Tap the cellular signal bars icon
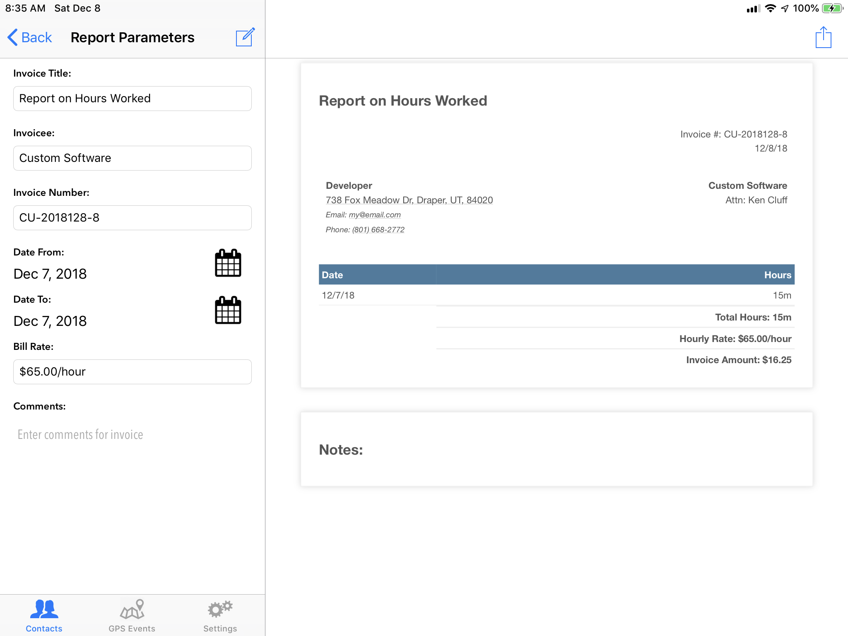 tap(754, 8)
